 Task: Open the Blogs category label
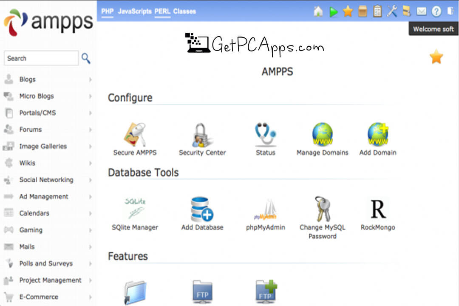27,79
